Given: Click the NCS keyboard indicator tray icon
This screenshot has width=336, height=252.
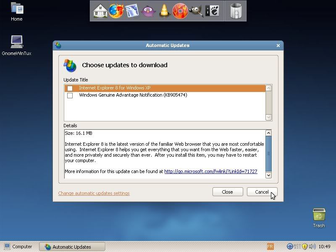Looking at the screenshot, I should click(x=297, y=247).
